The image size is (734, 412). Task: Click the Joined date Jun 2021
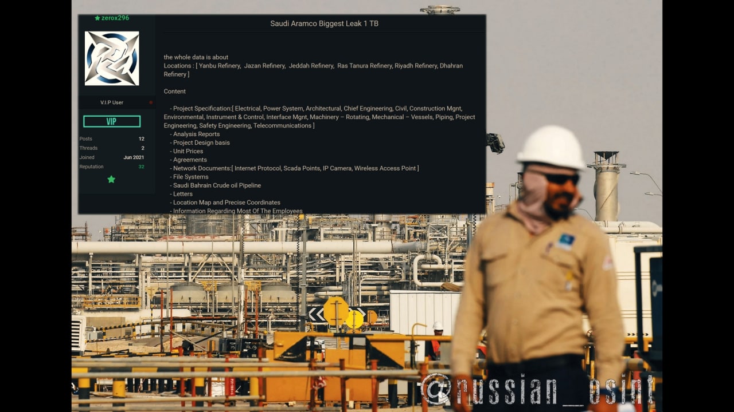click(x=134, y=157)
